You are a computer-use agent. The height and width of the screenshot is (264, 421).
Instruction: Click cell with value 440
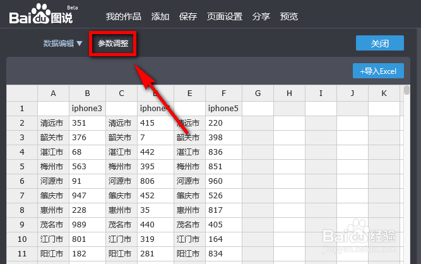(155, 224)
